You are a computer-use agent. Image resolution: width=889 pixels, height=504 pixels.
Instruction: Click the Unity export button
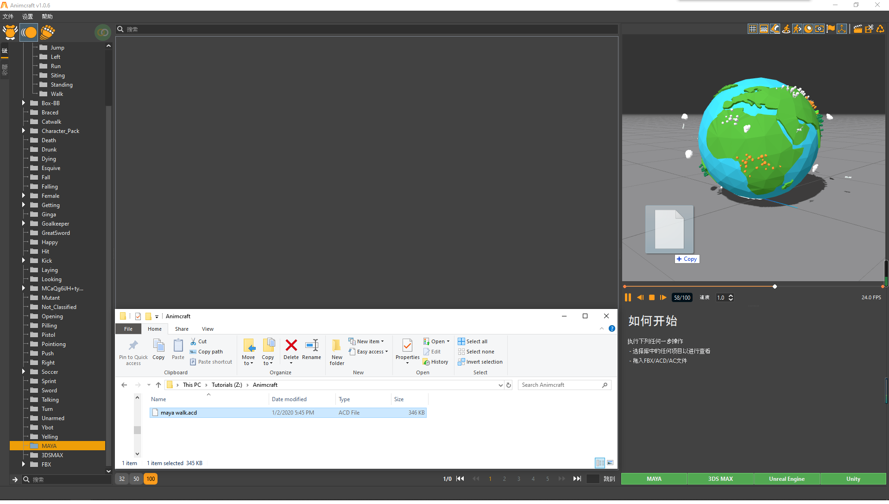(x=853, y=479)
